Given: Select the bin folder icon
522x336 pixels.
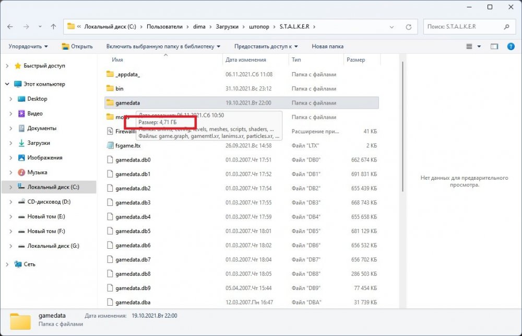Looking at the screenshot, I should pyautogui.click(x=110, y=89).
